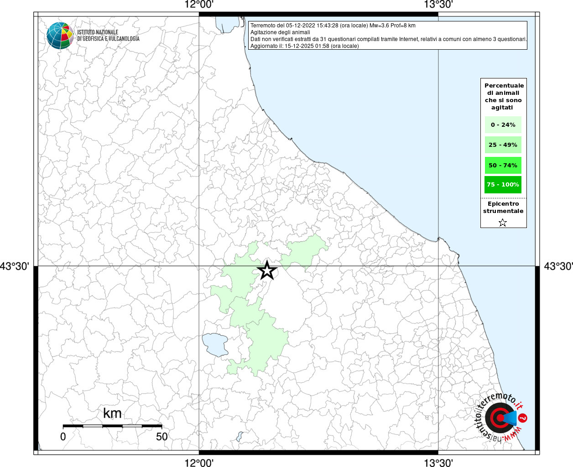
Task: Click the left 43°30' latitude label
Action: click(x=15, y=266)
